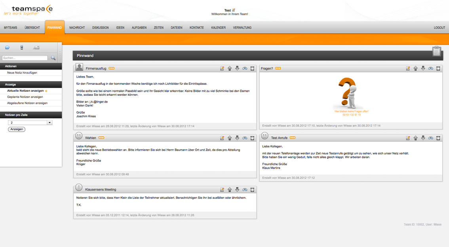Click binoculars icon on Klausensens Meeting note

tap(245, 190)
